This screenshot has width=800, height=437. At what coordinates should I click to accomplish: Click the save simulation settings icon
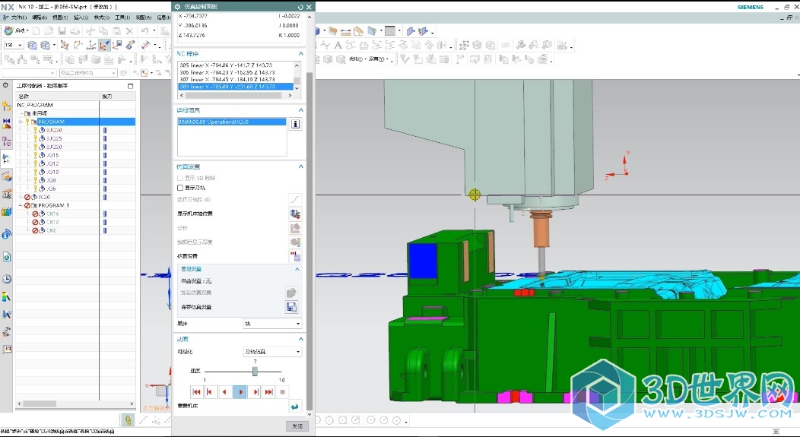291,307
